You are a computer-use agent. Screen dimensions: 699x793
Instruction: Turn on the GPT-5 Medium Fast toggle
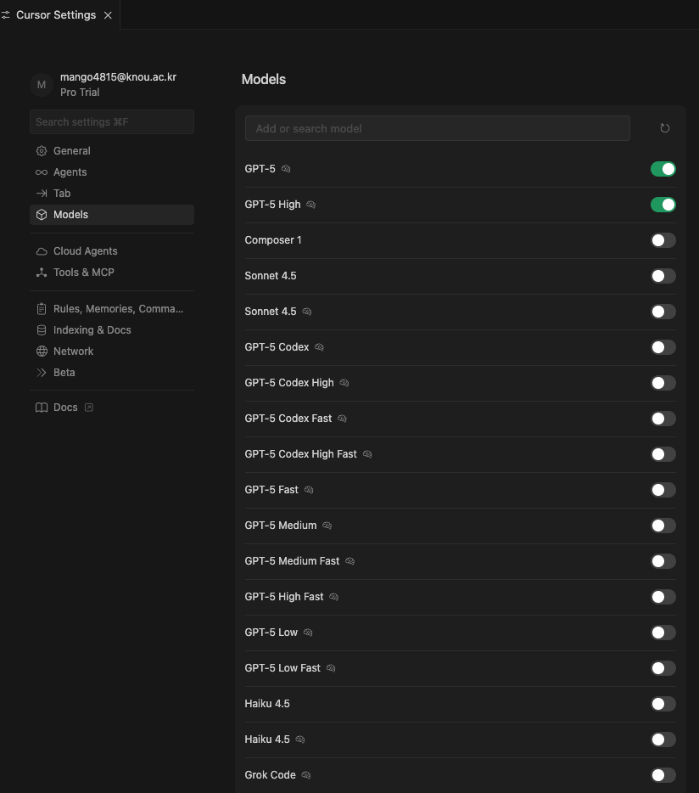click(x=663, y=561)
